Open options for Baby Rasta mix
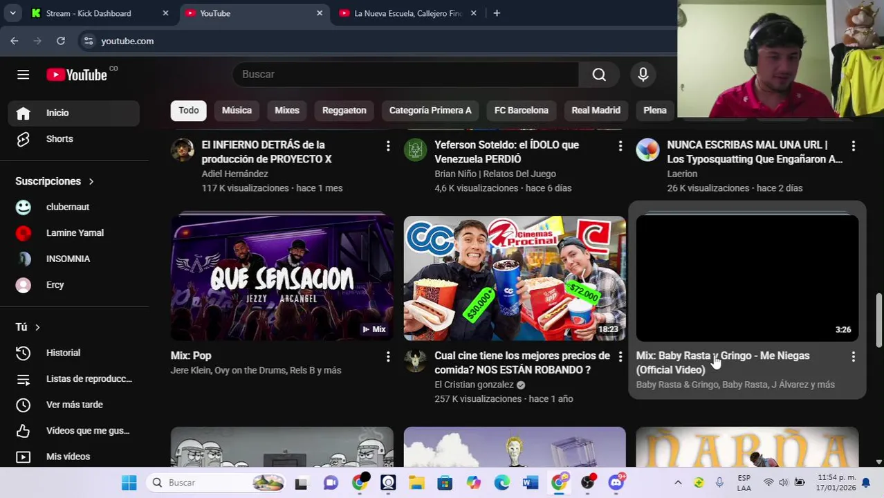This screenshot has width=884, height=498. [x=853, y=357]
